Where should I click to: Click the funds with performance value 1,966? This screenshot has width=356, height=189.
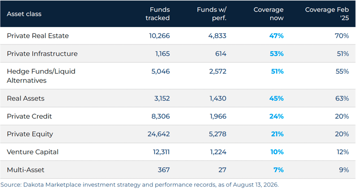click(218, 116)
